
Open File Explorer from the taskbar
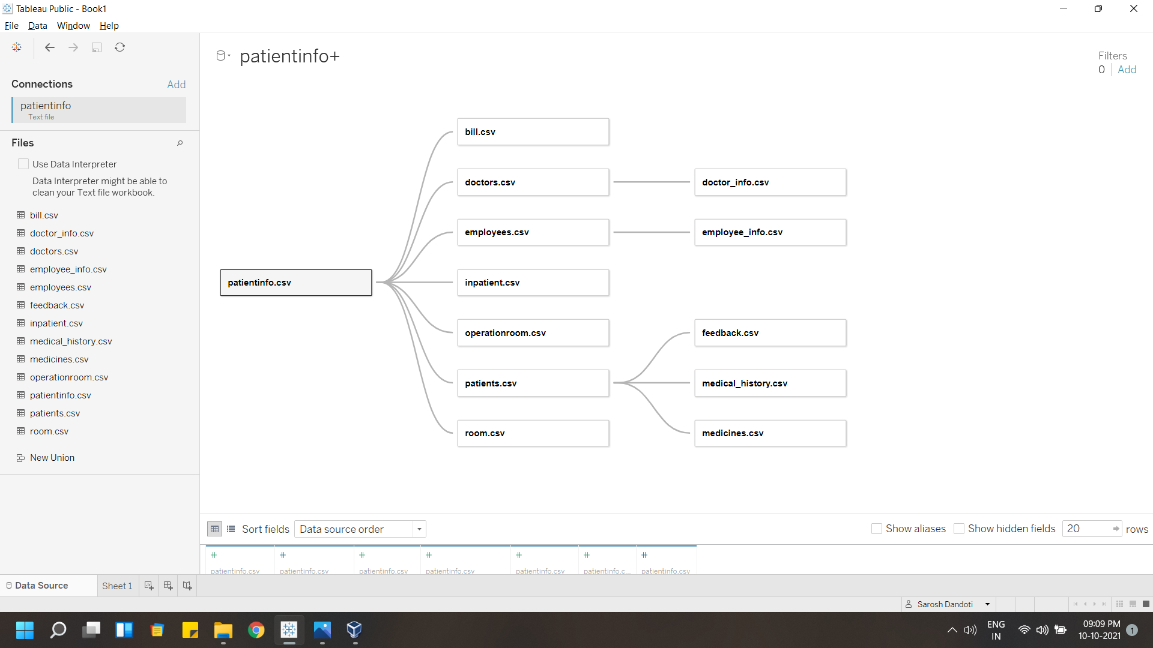(x=223, y=630)
